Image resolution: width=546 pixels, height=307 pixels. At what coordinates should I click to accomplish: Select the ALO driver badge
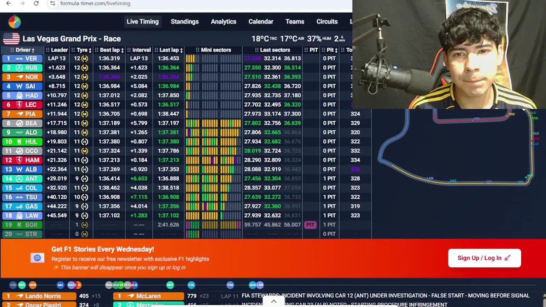22,133
